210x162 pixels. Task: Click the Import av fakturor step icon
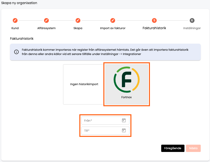pos(113,20)
